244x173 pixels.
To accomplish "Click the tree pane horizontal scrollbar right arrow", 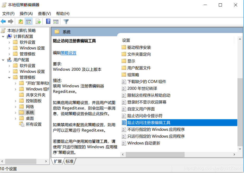I will click(46, 162).
